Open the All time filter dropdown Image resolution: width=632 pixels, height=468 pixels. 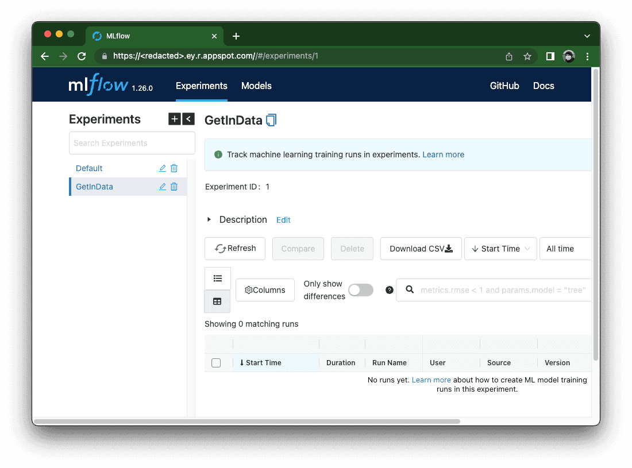pyautogui.click(x=566, y=249)
